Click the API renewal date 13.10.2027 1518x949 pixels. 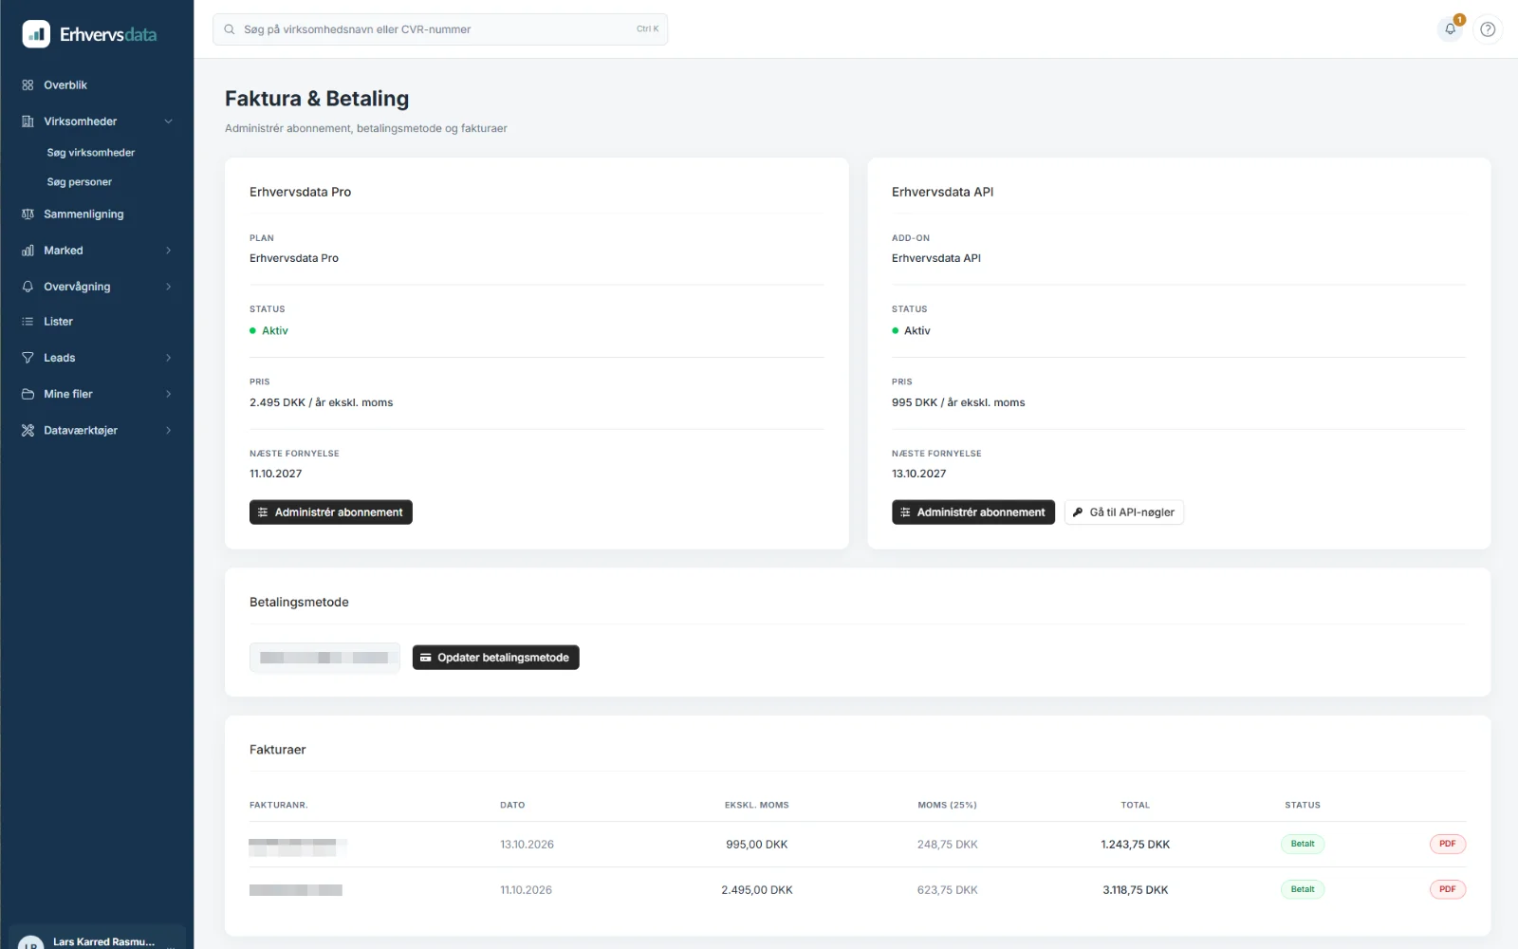919,474
